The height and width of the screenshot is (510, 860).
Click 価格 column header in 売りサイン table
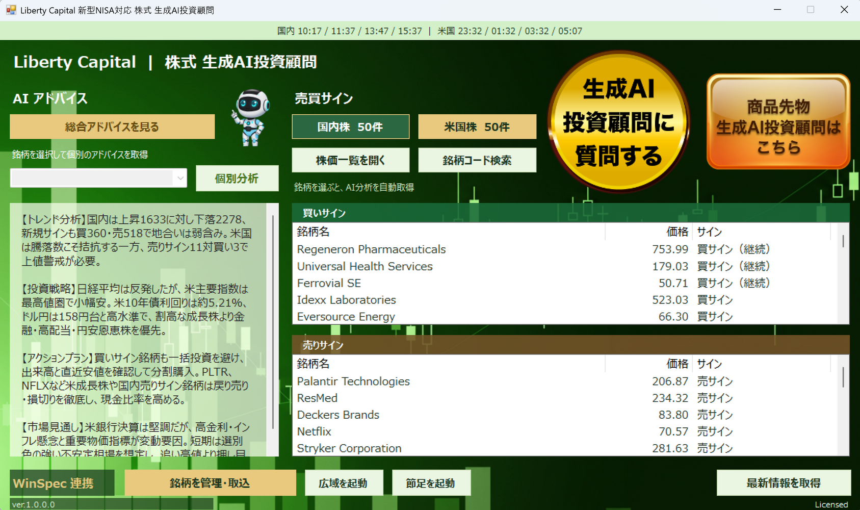click(x=648, y=364)
